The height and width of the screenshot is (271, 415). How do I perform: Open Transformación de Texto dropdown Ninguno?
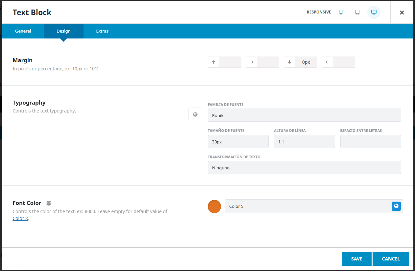point(305,167)
